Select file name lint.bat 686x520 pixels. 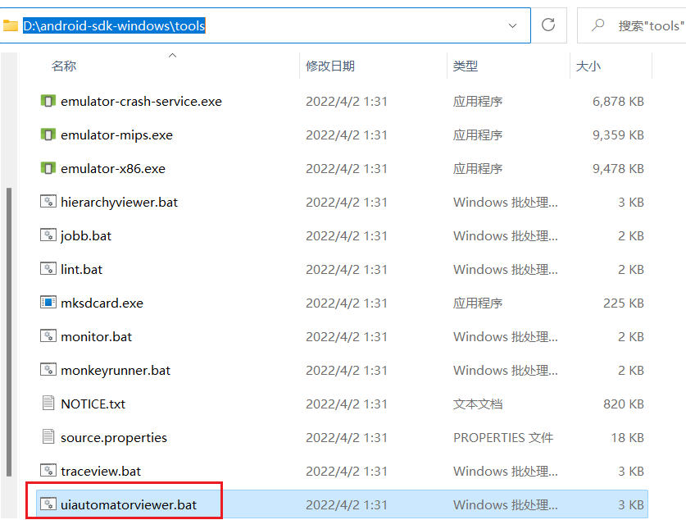click(x=81, y=269)
